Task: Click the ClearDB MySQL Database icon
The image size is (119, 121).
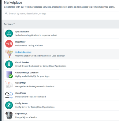Action: coord(9,74)
